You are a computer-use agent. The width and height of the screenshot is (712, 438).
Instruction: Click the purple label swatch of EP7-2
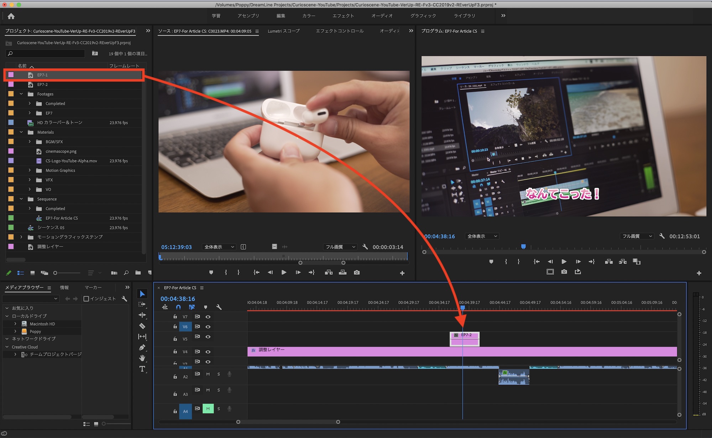click(x=11, y=84)
